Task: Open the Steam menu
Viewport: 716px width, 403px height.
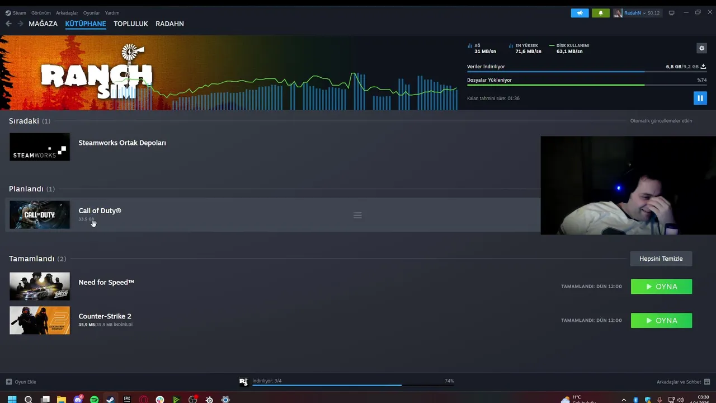Action: (16, 13)
